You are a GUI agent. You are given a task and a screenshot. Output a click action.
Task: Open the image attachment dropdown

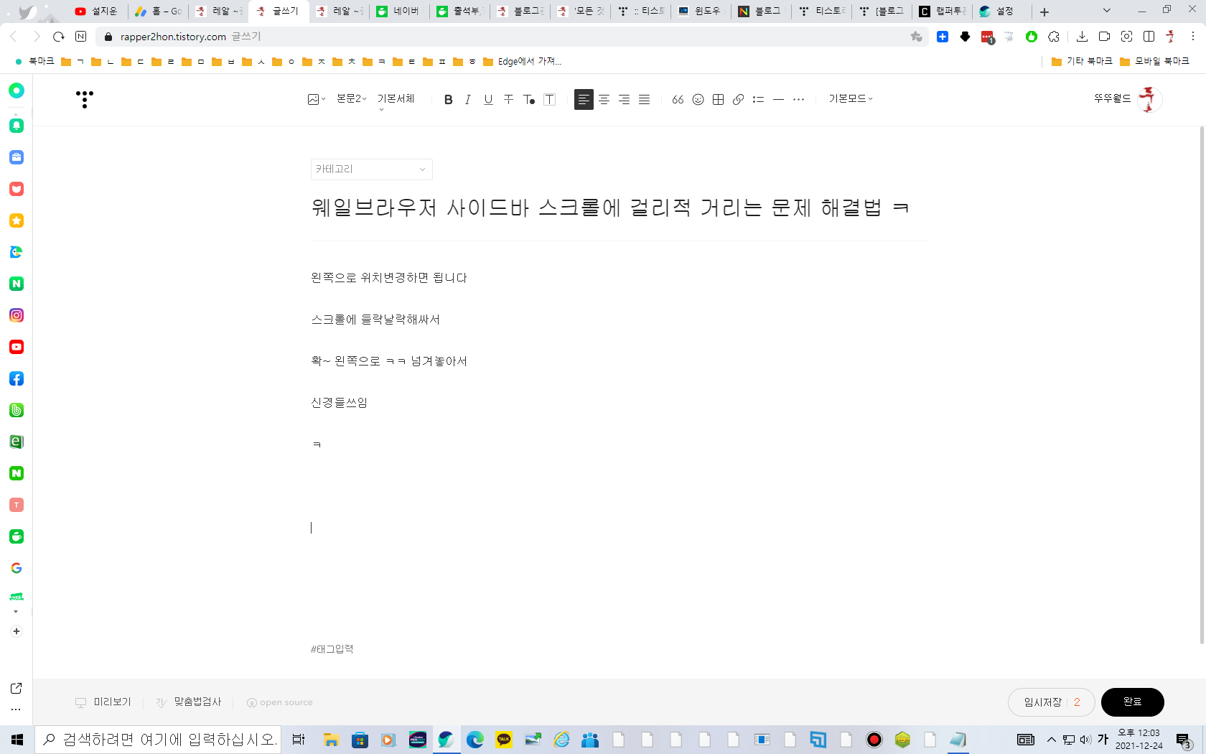point(317,100)
